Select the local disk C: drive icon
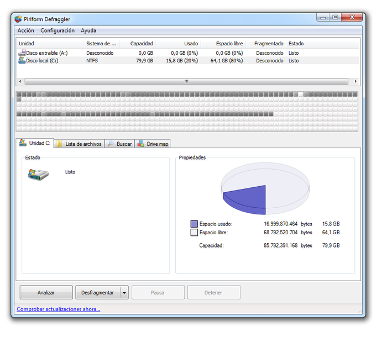Image resolution: width=387 pixels, height=337 pixels. pyautogui.click(x=22, y=60)
